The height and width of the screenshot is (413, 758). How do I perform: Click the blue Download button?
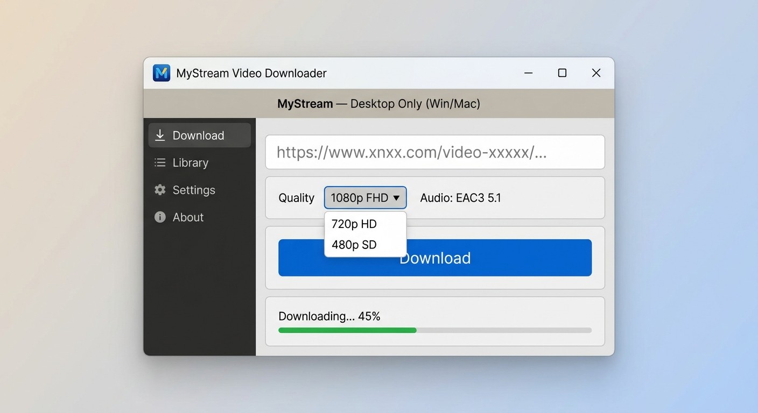click(435, 258)
